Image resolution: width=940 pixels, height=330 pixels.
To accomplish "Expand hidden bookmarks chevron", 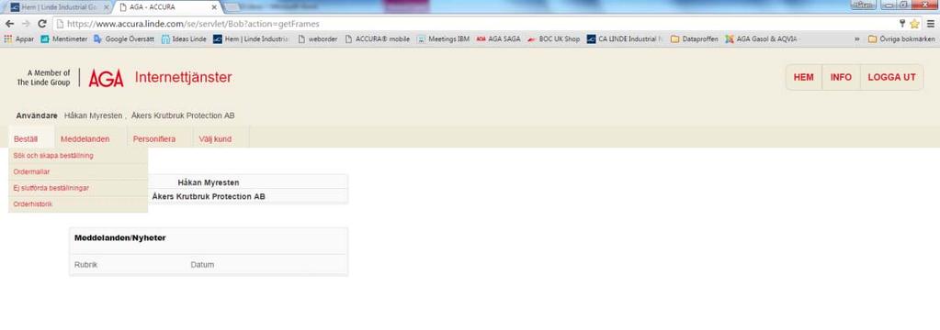I will 857,39.
